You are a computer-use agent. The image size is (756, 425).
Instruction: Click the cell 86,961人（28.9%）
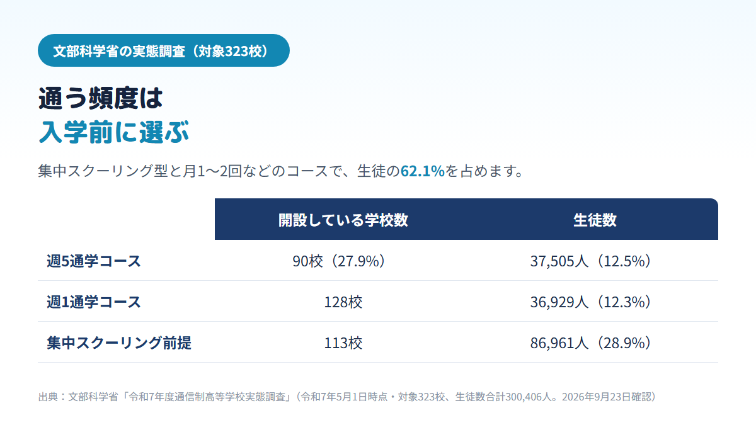pyautogui.click(x=595, y=343)
